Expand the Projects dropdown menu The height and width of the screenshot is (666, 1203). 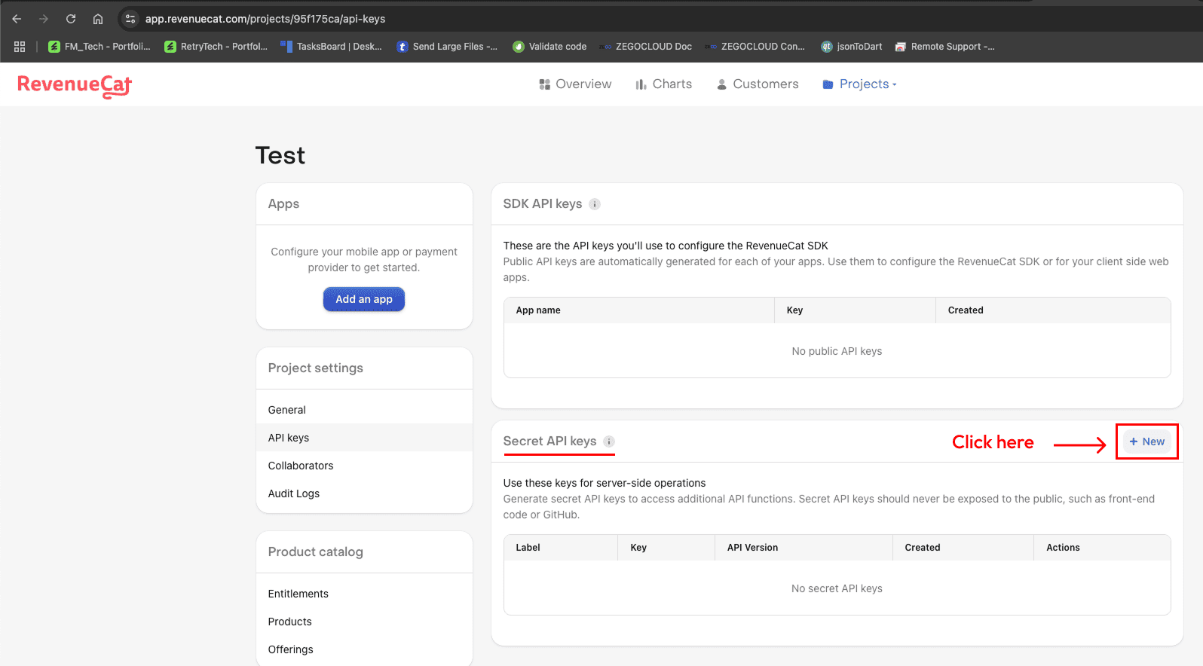(859, 84)
